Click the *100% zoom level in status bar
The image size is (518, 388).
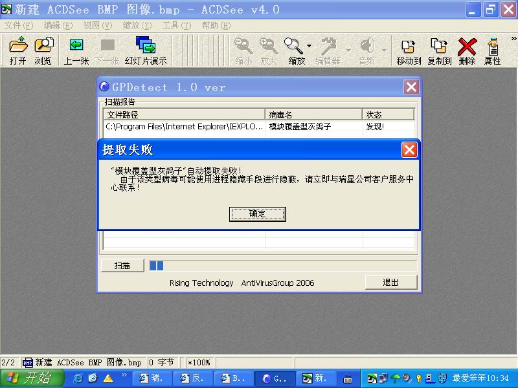199,363
